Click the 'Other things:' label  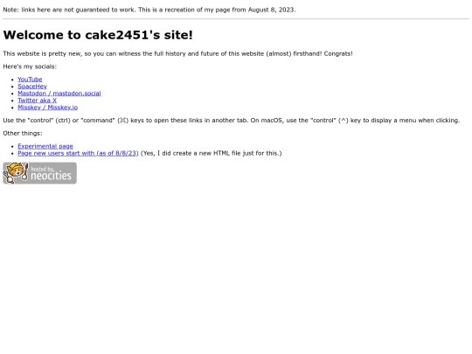pyautogui.click(x=23, y=134)
